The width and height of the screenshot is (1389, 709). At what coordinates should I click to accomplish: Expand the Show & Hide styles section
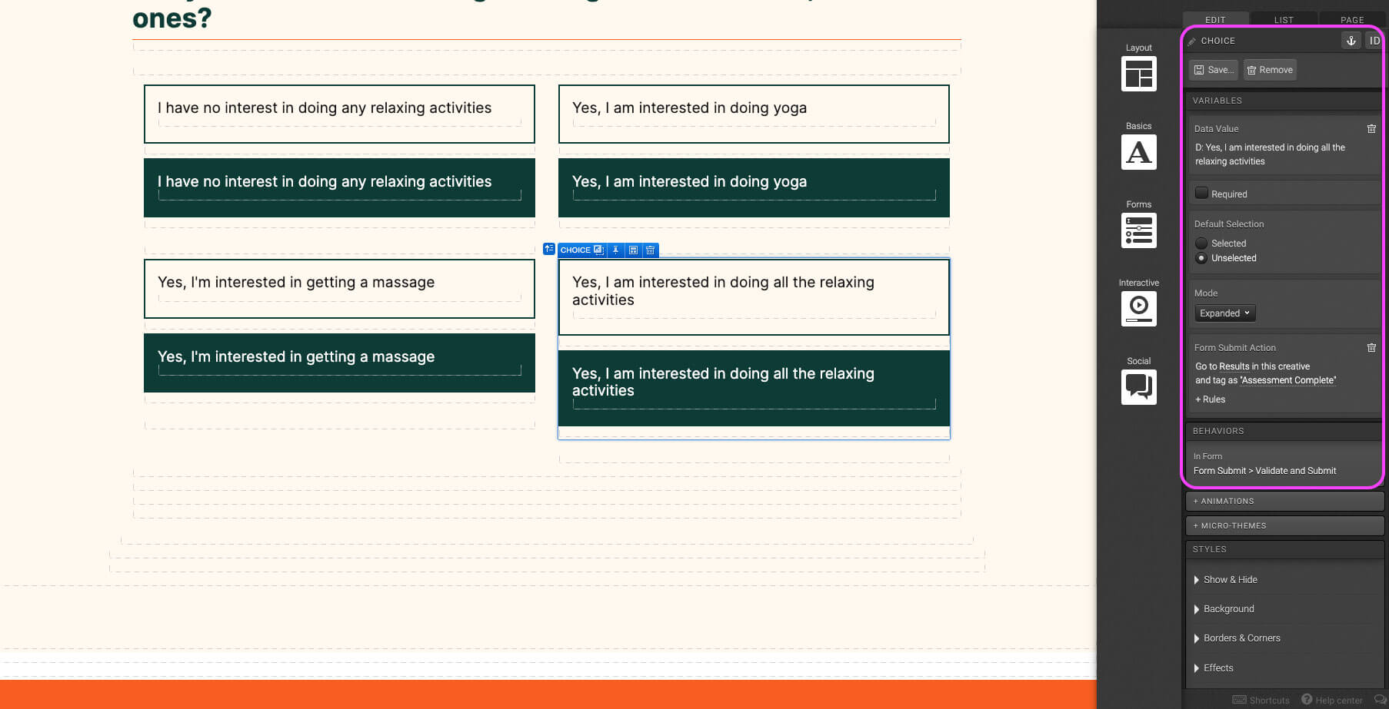[x=1230, y=580]
